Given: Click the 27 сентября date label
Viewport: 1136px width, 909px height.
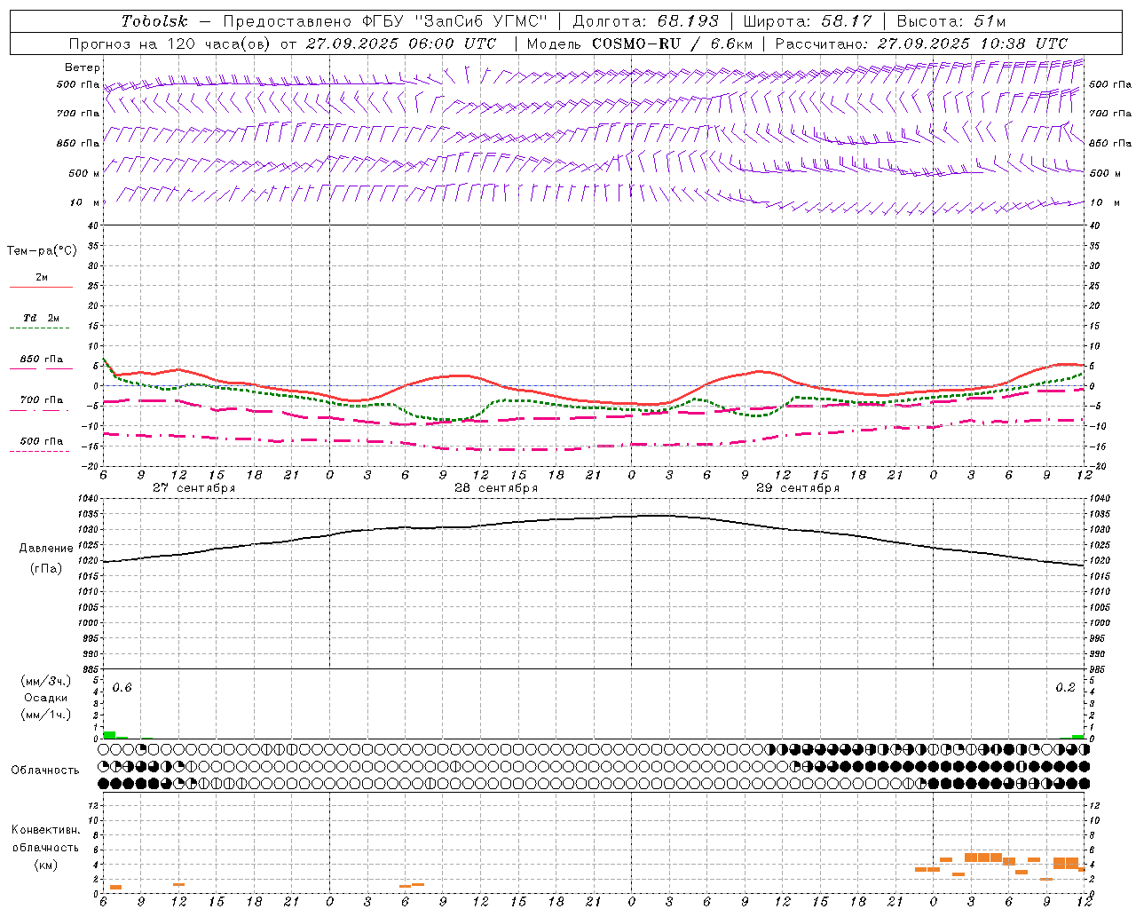Looking at the screenshot, I should (193, 488).
